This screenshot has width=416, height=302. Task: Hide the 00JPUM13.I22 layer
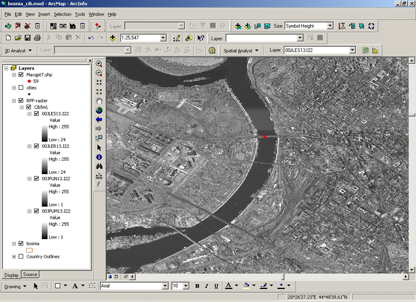37,211
